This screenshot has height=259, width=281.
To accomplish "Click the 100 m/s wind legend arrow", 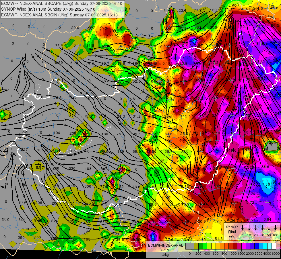I will [276, 228].
